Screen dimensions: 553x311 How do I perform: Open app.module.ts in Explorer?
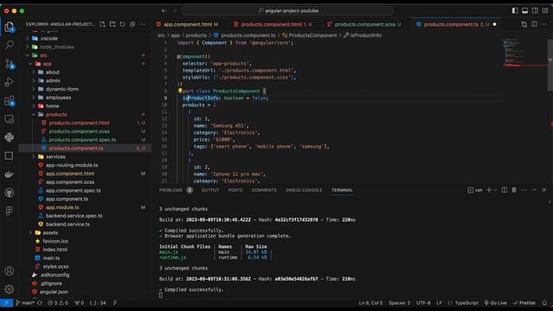tap(62, 207)
